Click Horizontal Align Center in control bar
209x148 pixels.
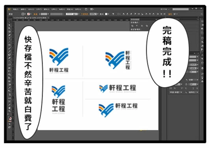click(x=127, y=14)
